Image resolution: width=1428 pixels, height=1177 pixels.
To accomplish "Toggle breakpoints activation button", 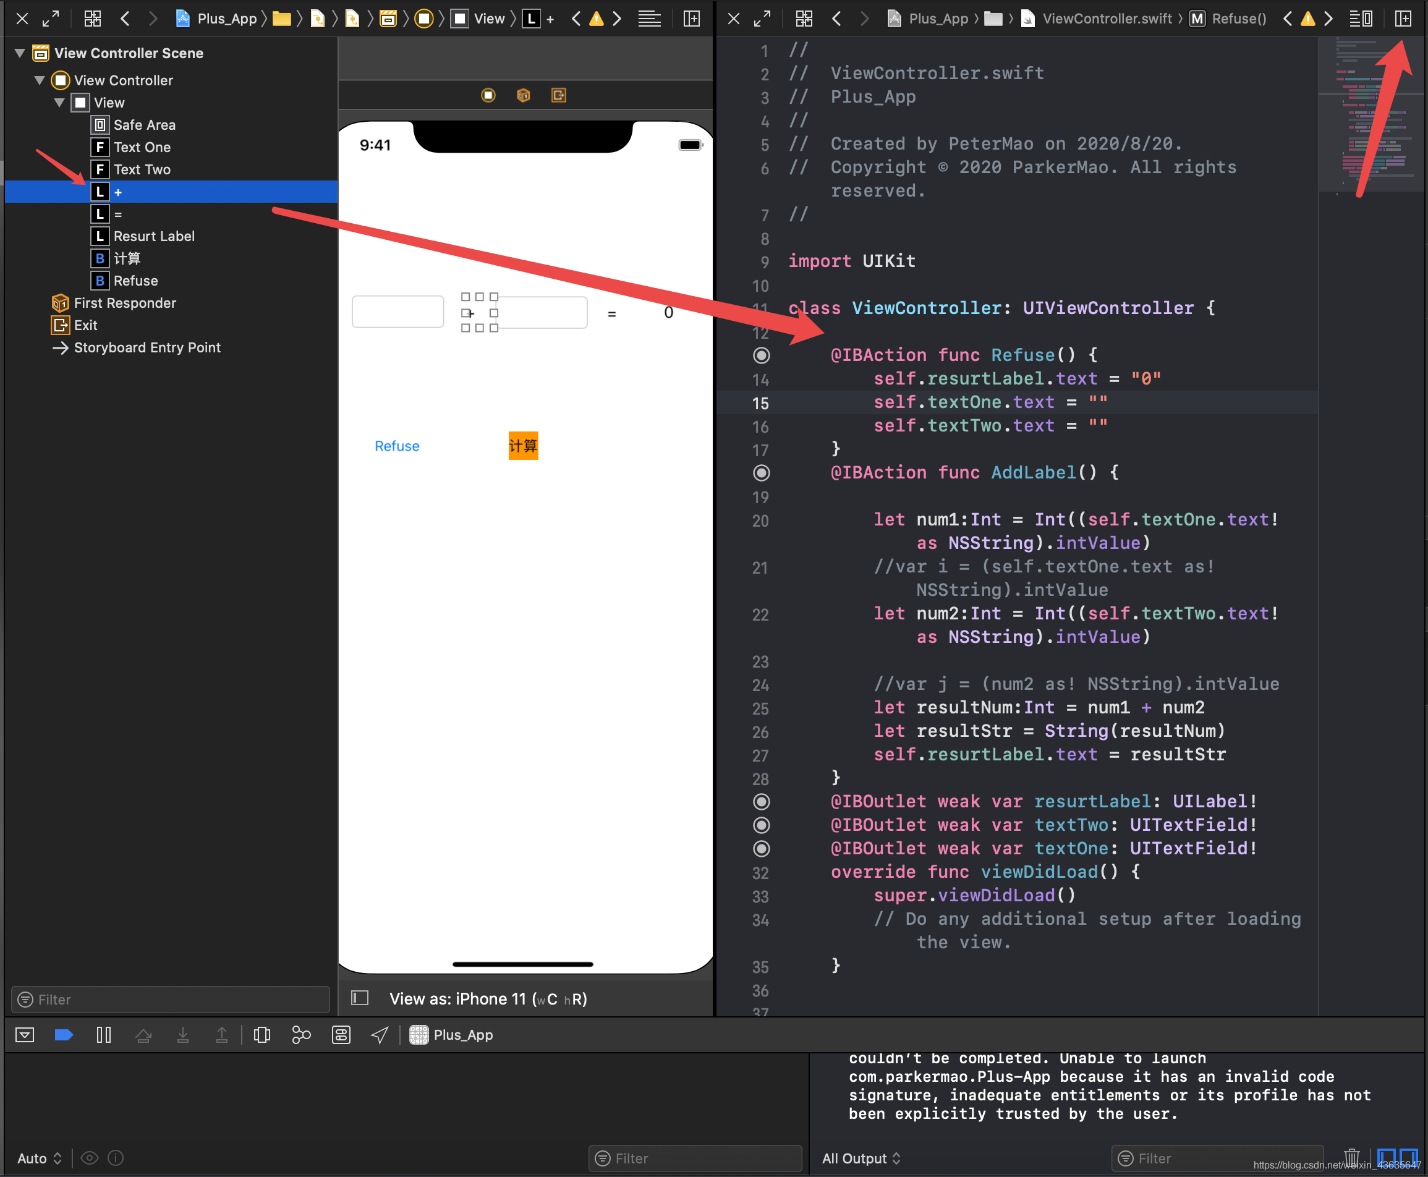I will [x=64, y=1035].
